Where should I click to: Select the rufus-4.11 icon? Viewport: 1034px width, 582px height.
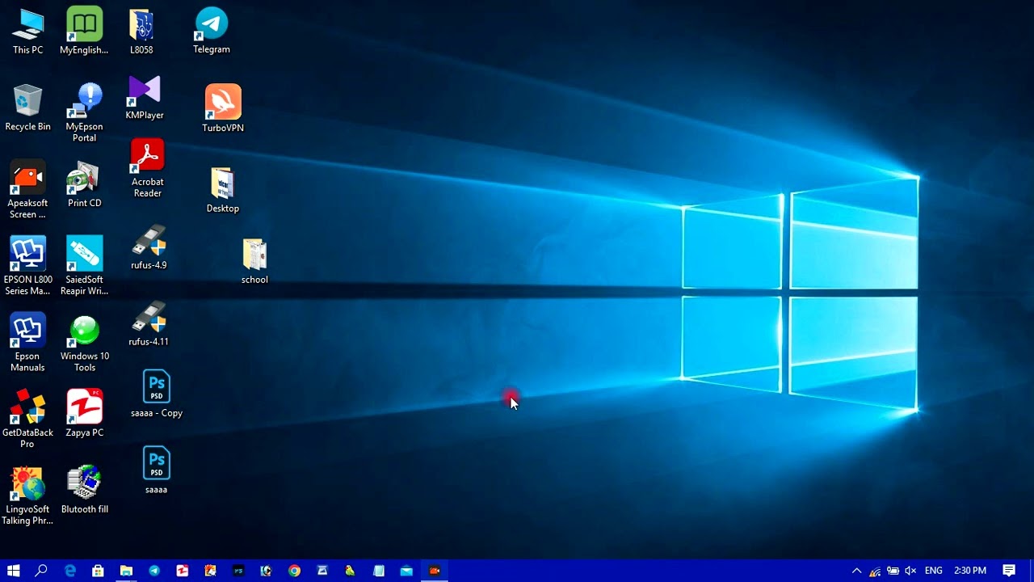tap(149, 323)
